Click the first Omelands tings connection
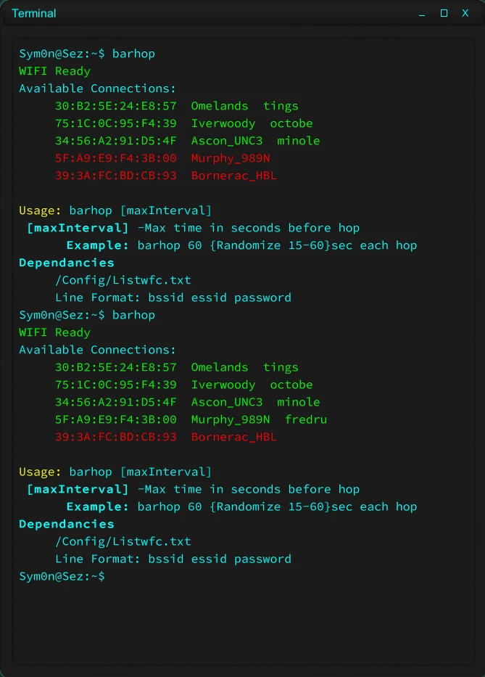The width and height of the screenshot is (485, 677). click(176, 106)
